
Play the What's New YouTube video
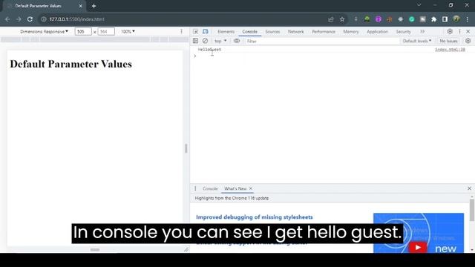(418, 247)
